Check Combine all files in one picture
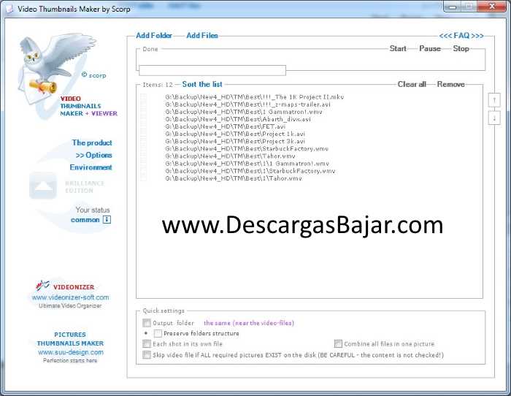 pos(338,344)
